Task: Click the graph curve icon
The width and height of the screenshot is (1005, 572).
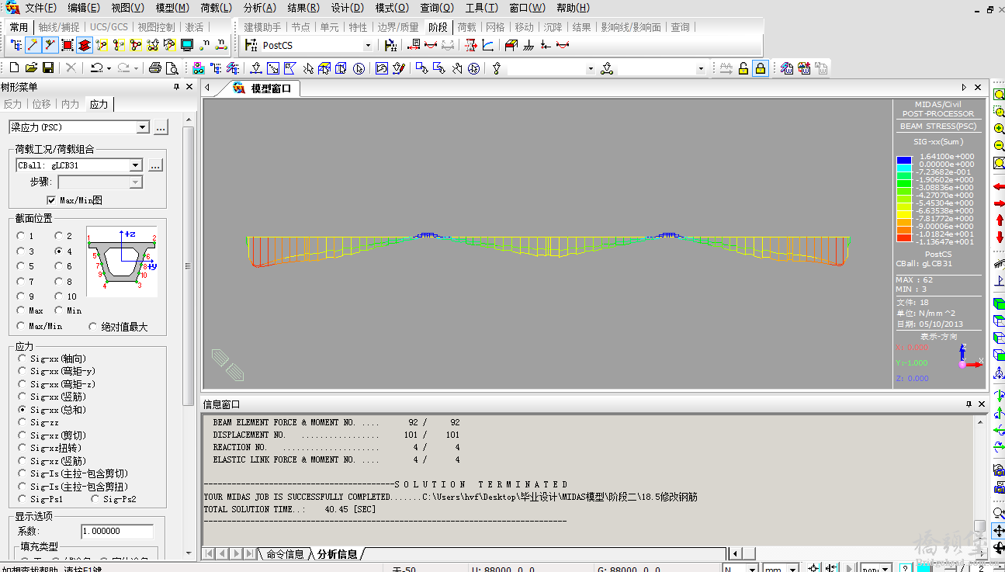Action: 487,46
